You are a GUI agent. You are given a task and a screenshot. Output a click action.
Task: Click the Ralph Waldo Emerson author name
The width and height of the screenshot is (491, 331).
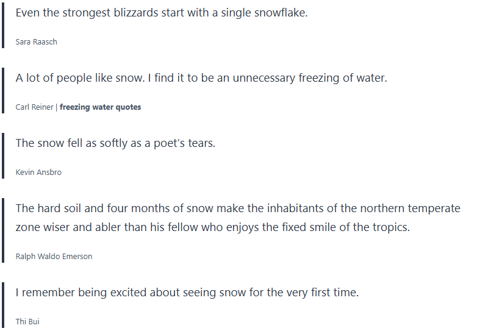[x=54, y=257]
